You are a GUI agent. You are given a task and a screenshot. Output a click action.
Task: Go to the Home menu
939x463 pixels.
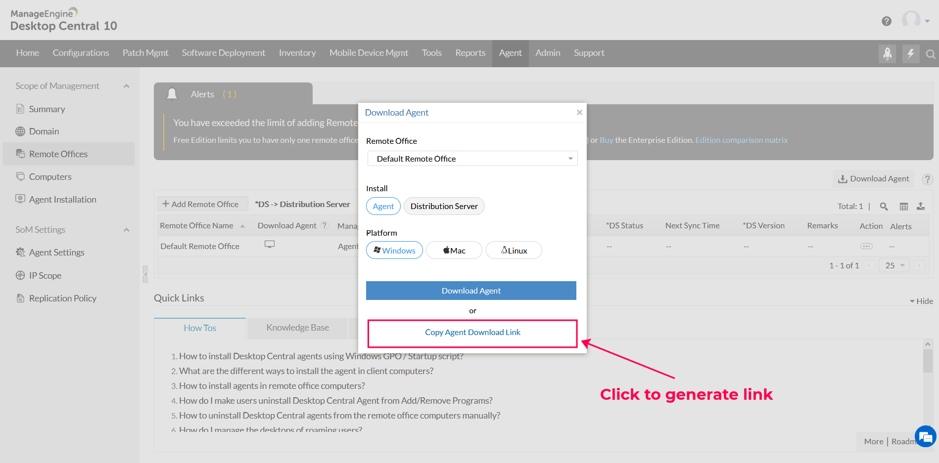(x=28, y=53)
